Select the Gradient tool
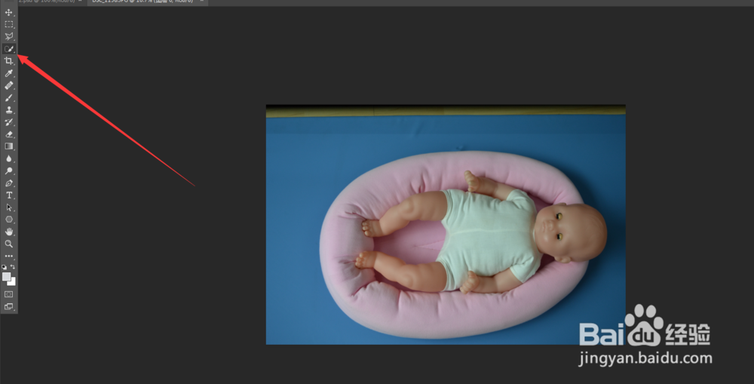 (8, 146)
